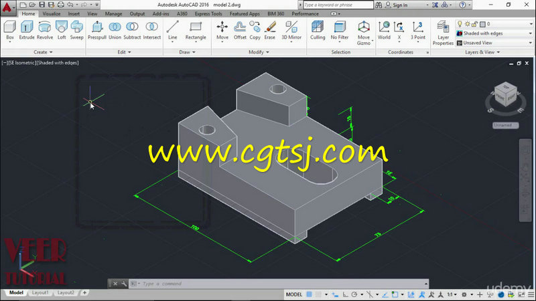Click the Plot printer icon
Image resolution: width=536 pixels, height=301 pixels.
tap(61, 5)
